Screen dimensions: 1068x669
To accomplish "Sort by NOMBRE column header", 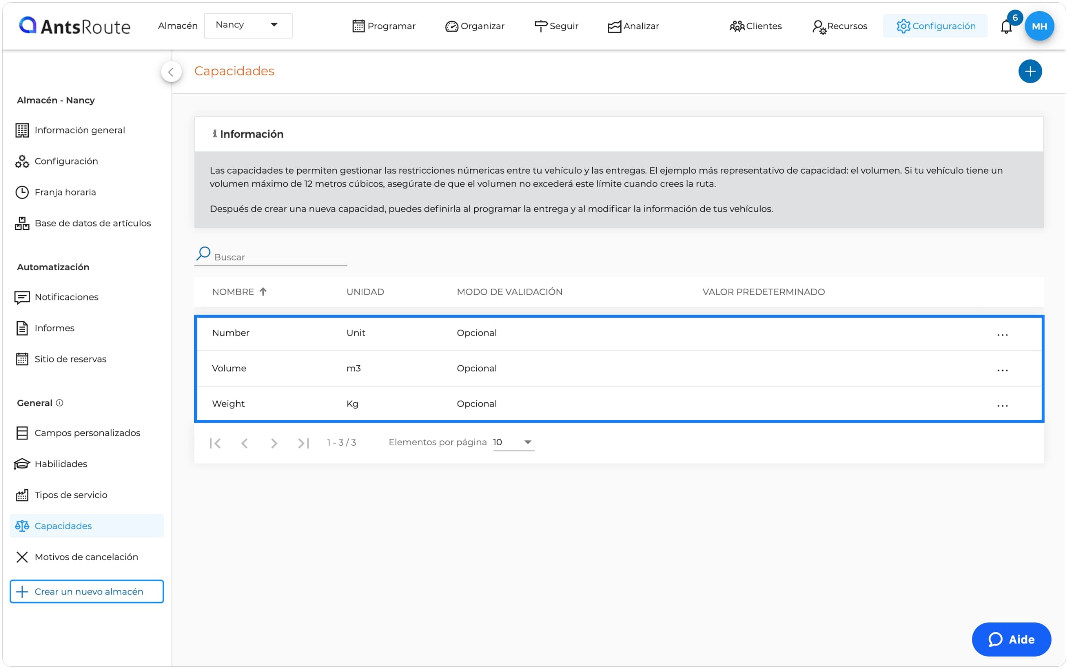I will (x=239, y=292).
